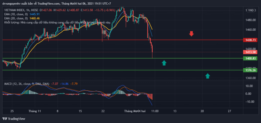Click the time axis label 25
The image size is (261, 123).
[12, 111]
